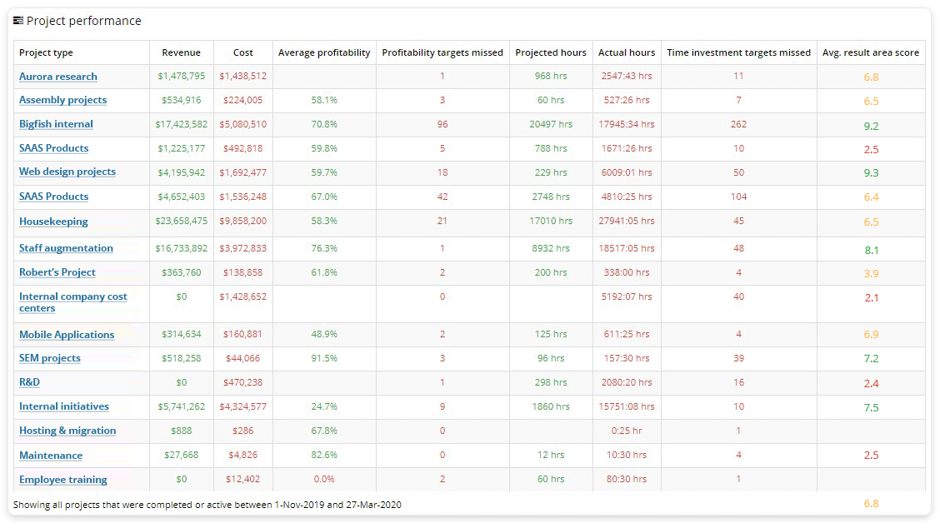Open the Hosting & migration project
Viewport: 940px width, 523px height.
pyautogui.click(x=67, y=431)
